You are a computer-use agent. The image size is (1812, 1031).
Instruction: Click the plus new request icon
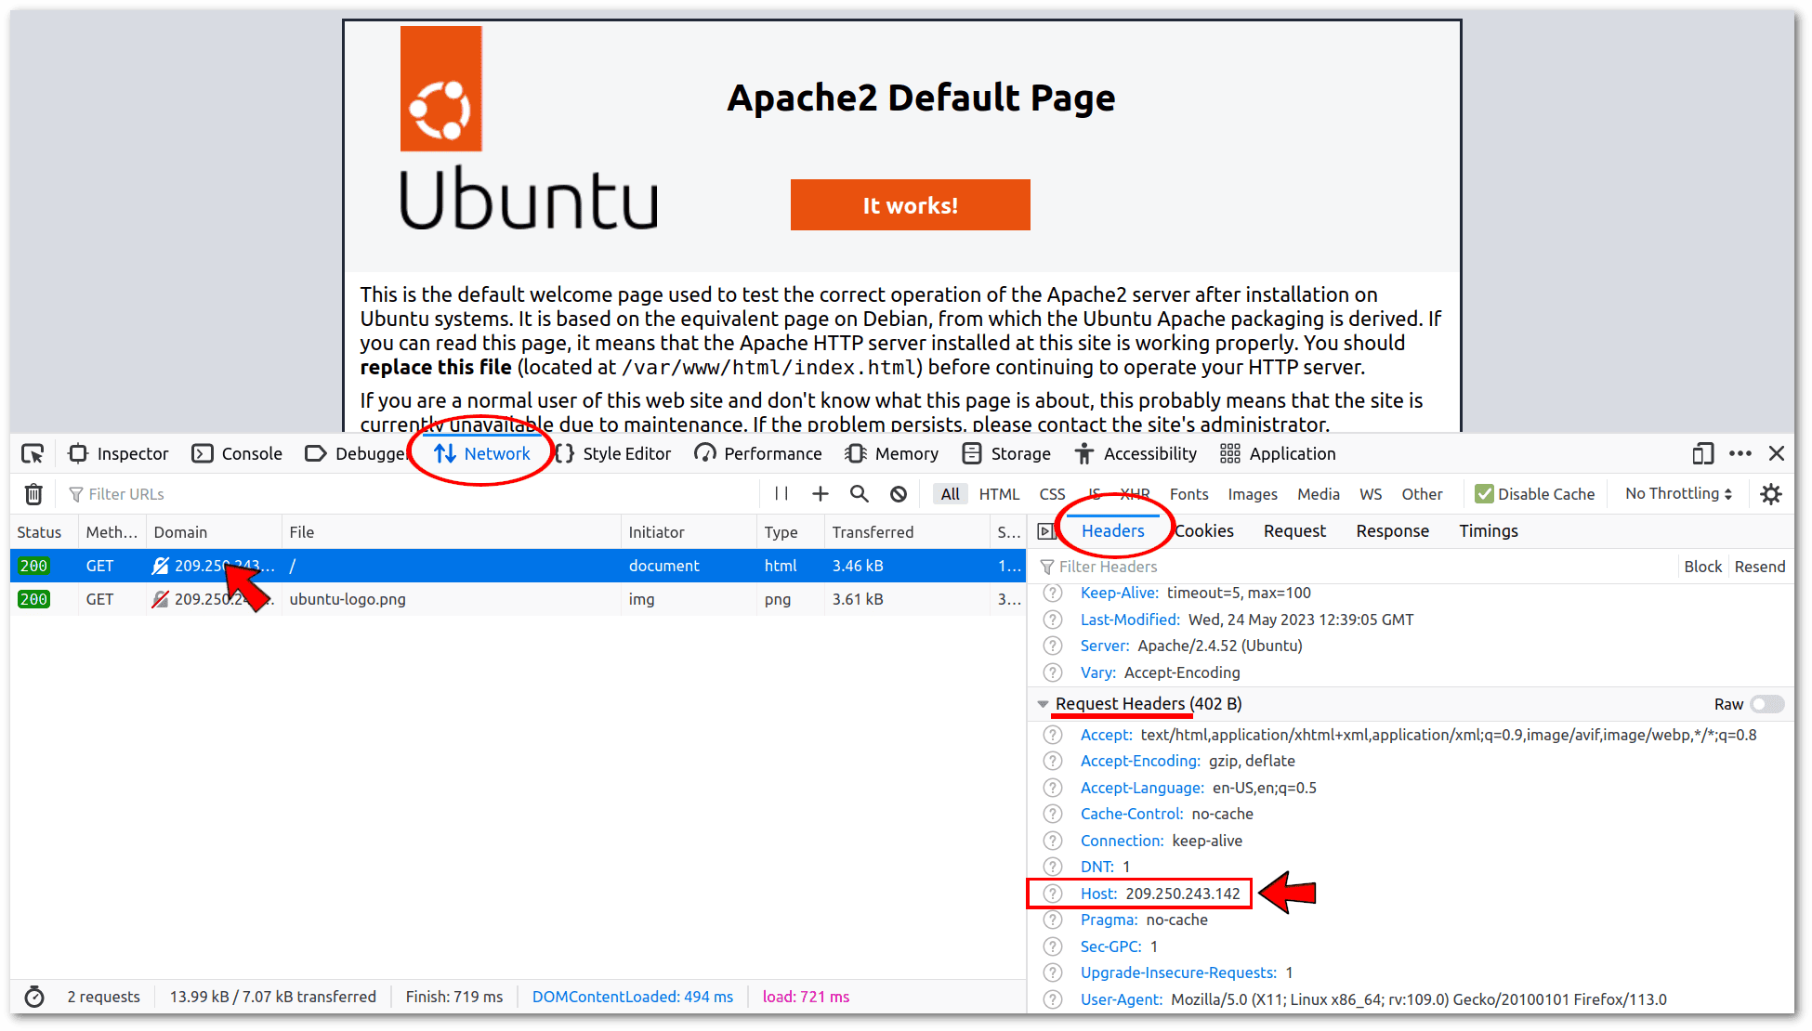(x=821, y=494)
